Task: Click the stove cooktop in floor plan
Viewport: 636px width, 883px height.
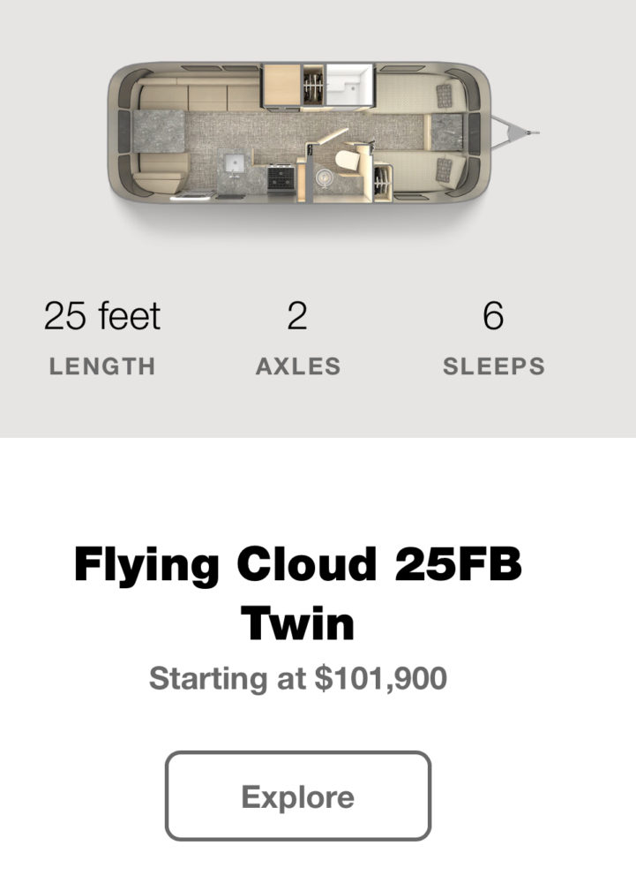Action: click(x=280, y=178)
